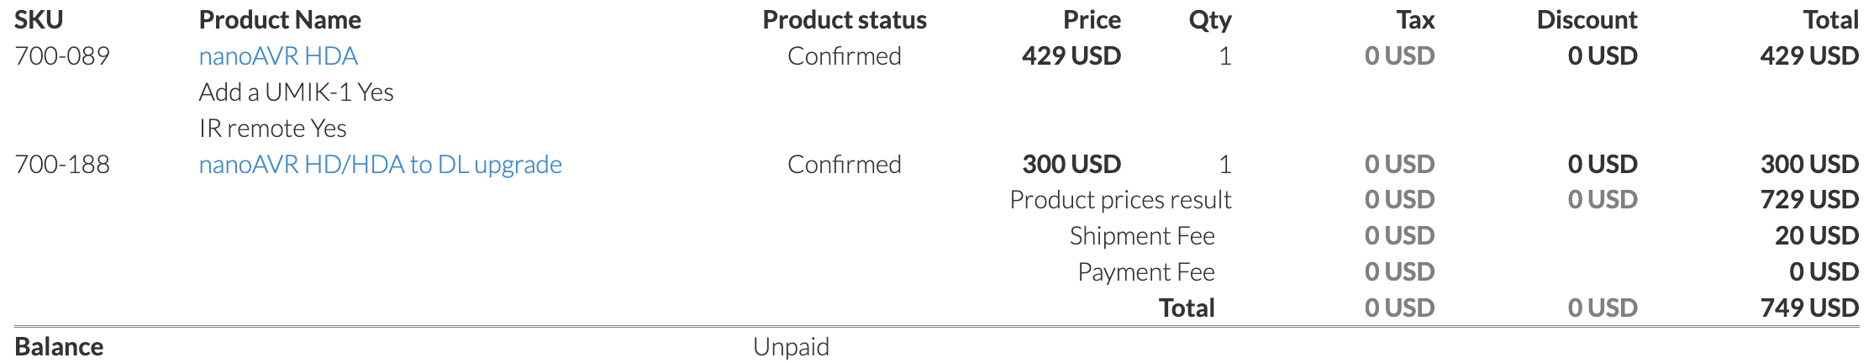The height and width of the screenshot is (363, 1874).
Task: Click the Shipment Fee label
Action: (1141, 236)
